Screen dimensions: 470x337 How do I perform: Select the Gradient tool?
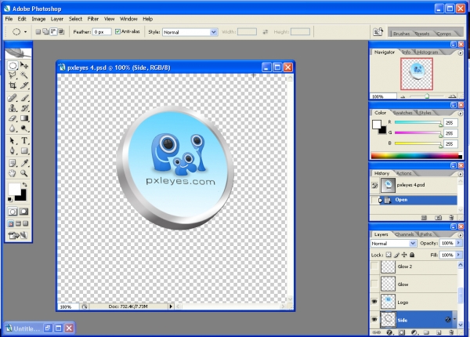[24, 118]
